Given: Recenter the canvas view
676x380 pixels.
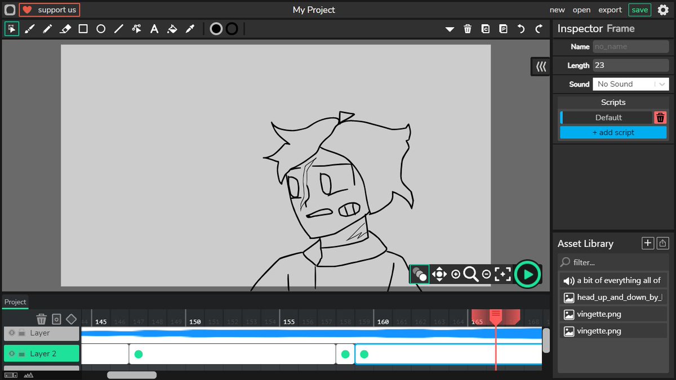Looking at the screenshot, I should (502, 274).
